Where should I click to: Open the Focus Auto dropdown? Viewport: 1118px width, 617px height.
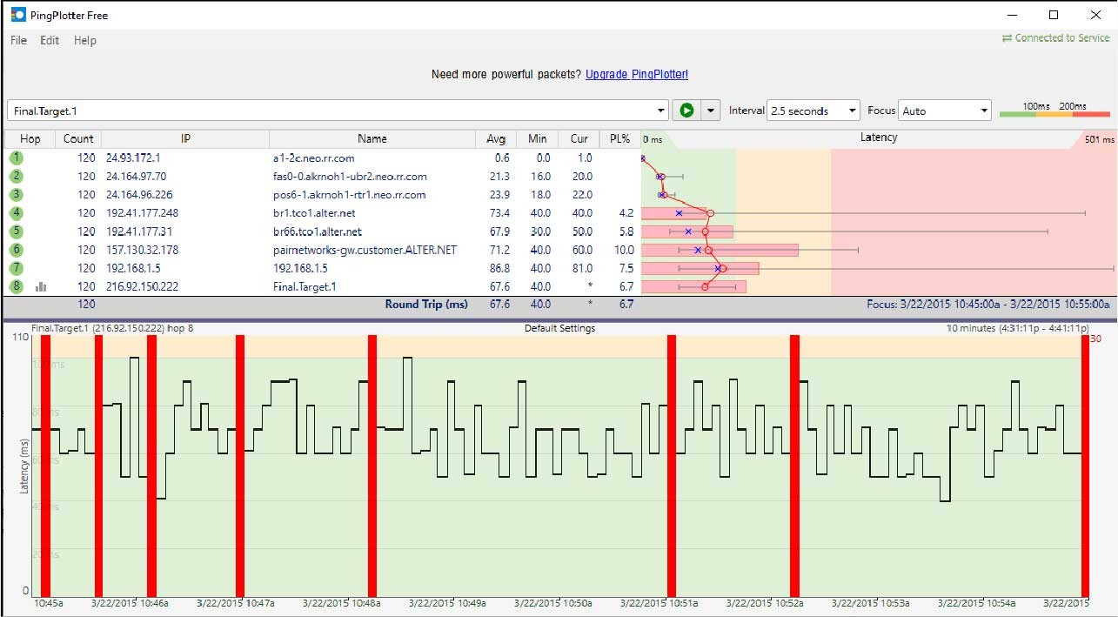pos(944,111)
